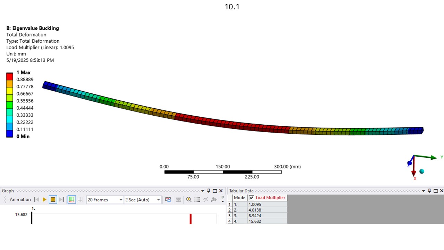The image size is (444, 250).
Task: Expand Graph toolbar overflow options
Action: click(223, 200)
